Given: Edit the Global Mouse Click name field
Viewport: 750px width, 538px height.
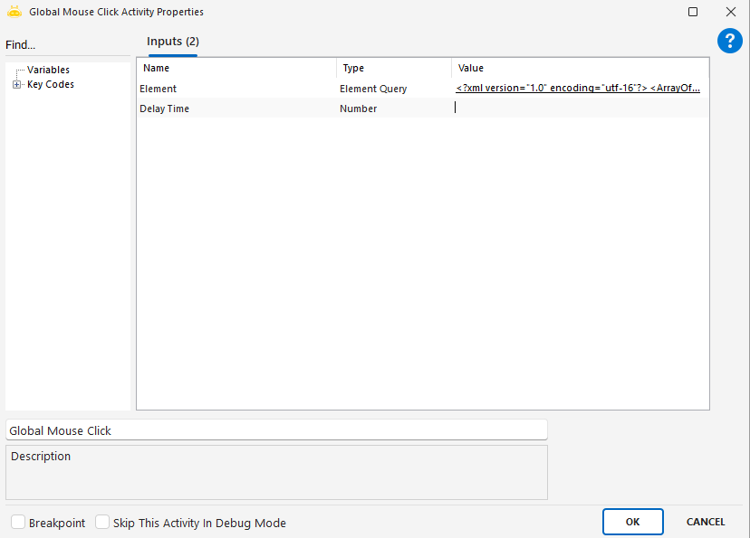Looking at the screenshot, I should 276,430.
